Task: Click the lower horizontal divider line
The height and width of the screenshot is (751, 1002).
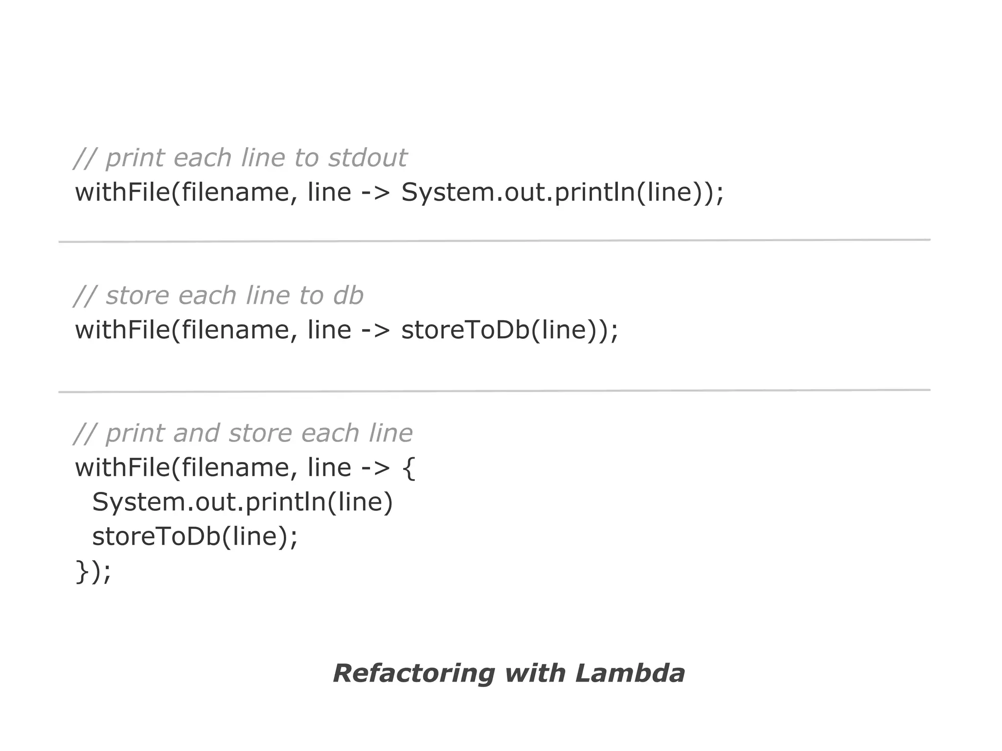Action: coord(494,391)
